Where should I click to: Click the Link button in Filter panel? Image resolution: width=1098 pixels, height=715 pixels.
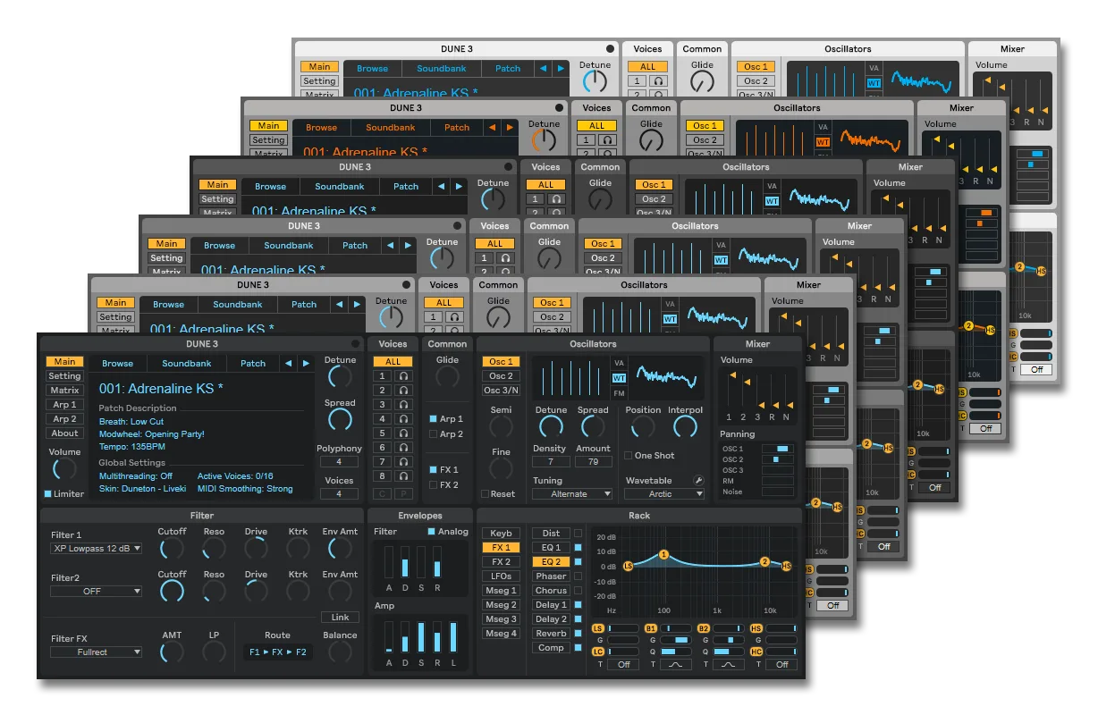[340, 618]
